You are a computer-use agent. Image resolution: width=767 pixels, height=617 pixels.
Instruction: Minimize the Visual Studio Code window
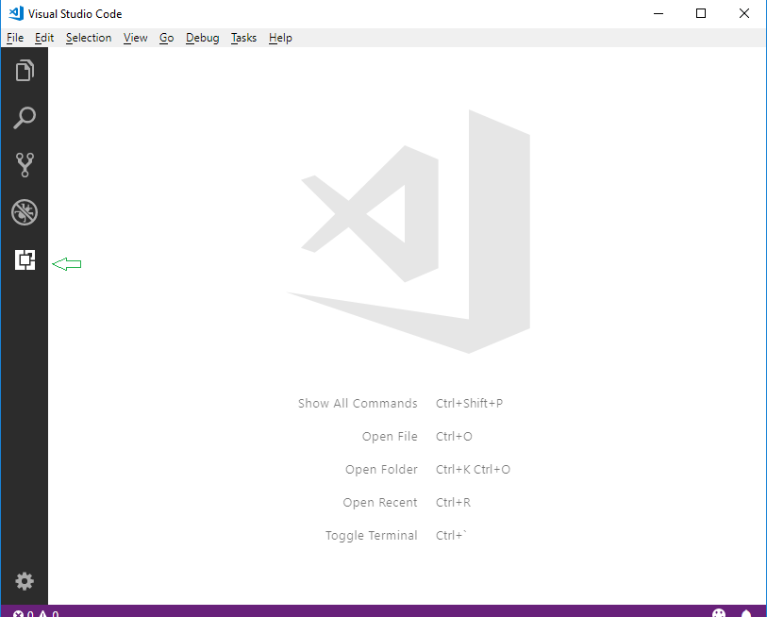click(x=659, y=14)
